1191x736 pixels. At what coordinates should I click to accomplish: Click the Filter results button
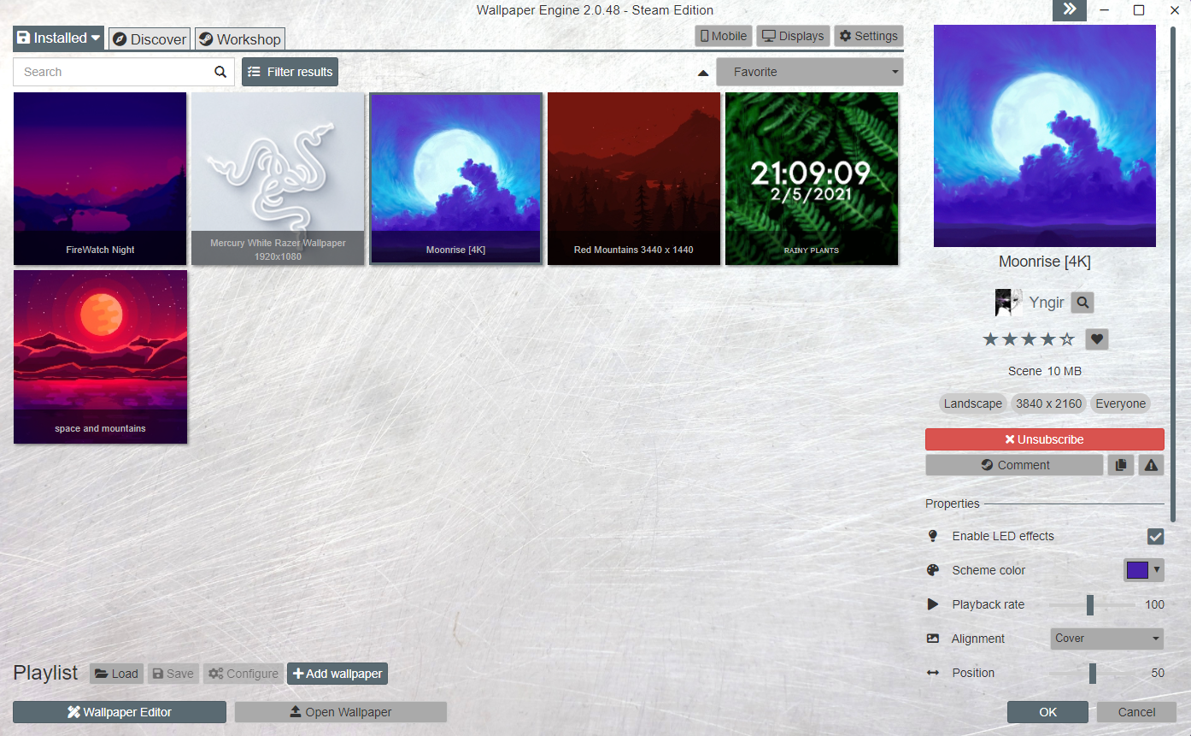(290, 72)
